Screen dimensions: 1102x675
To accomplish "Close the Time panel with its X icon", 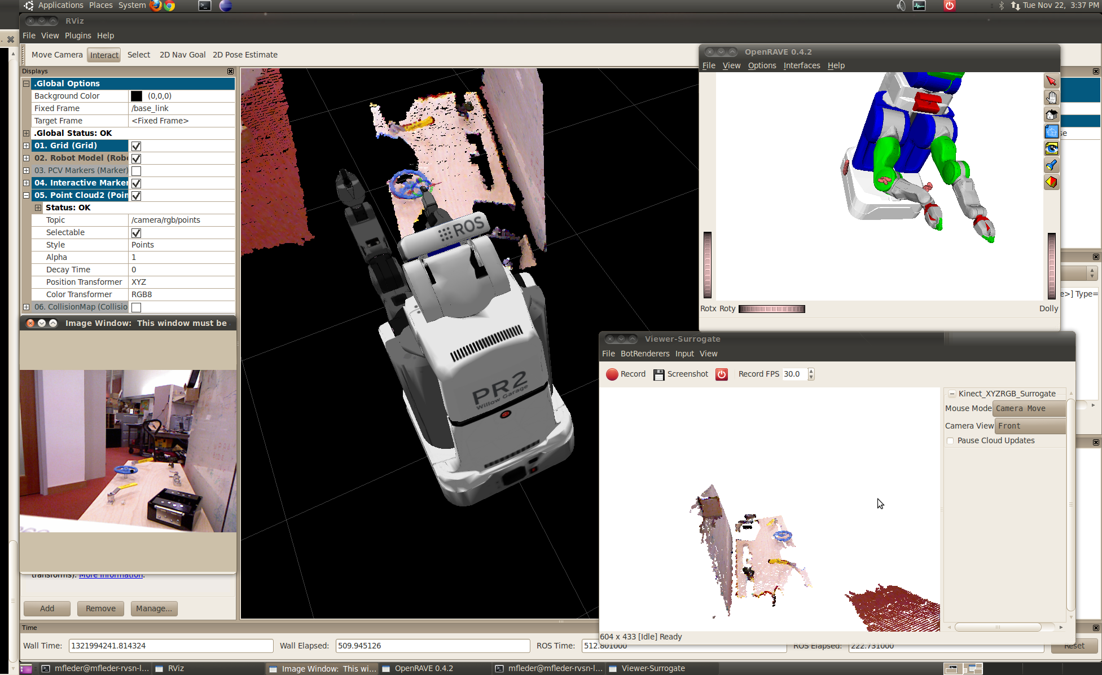I will click(1096, 628).
